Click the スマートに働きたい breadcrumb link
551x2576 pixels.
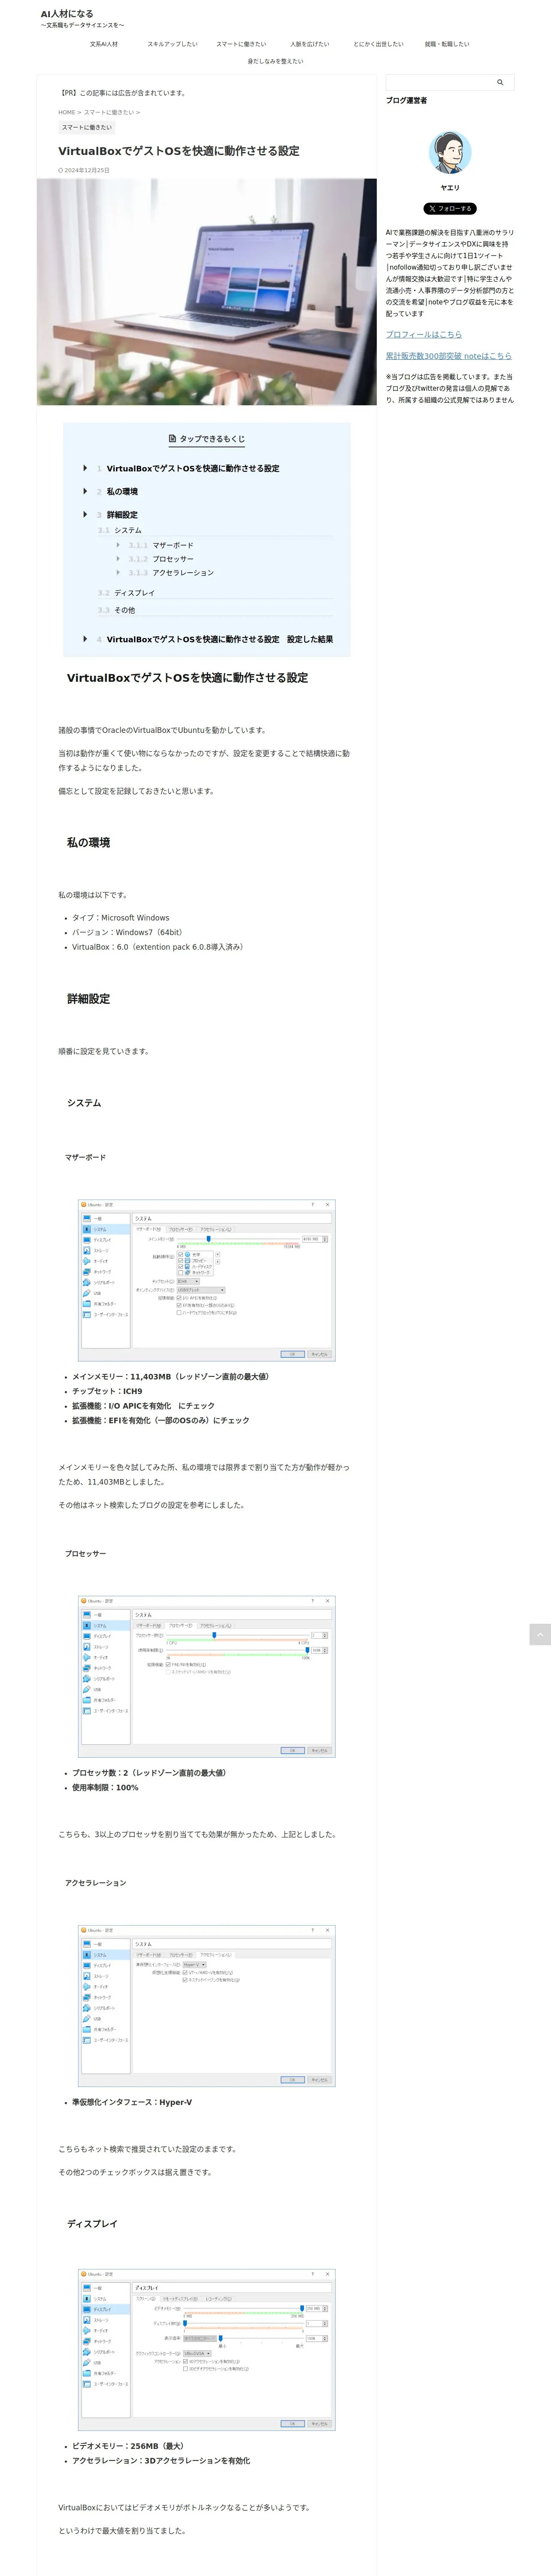pyautogui.click(x=108, y=112)
